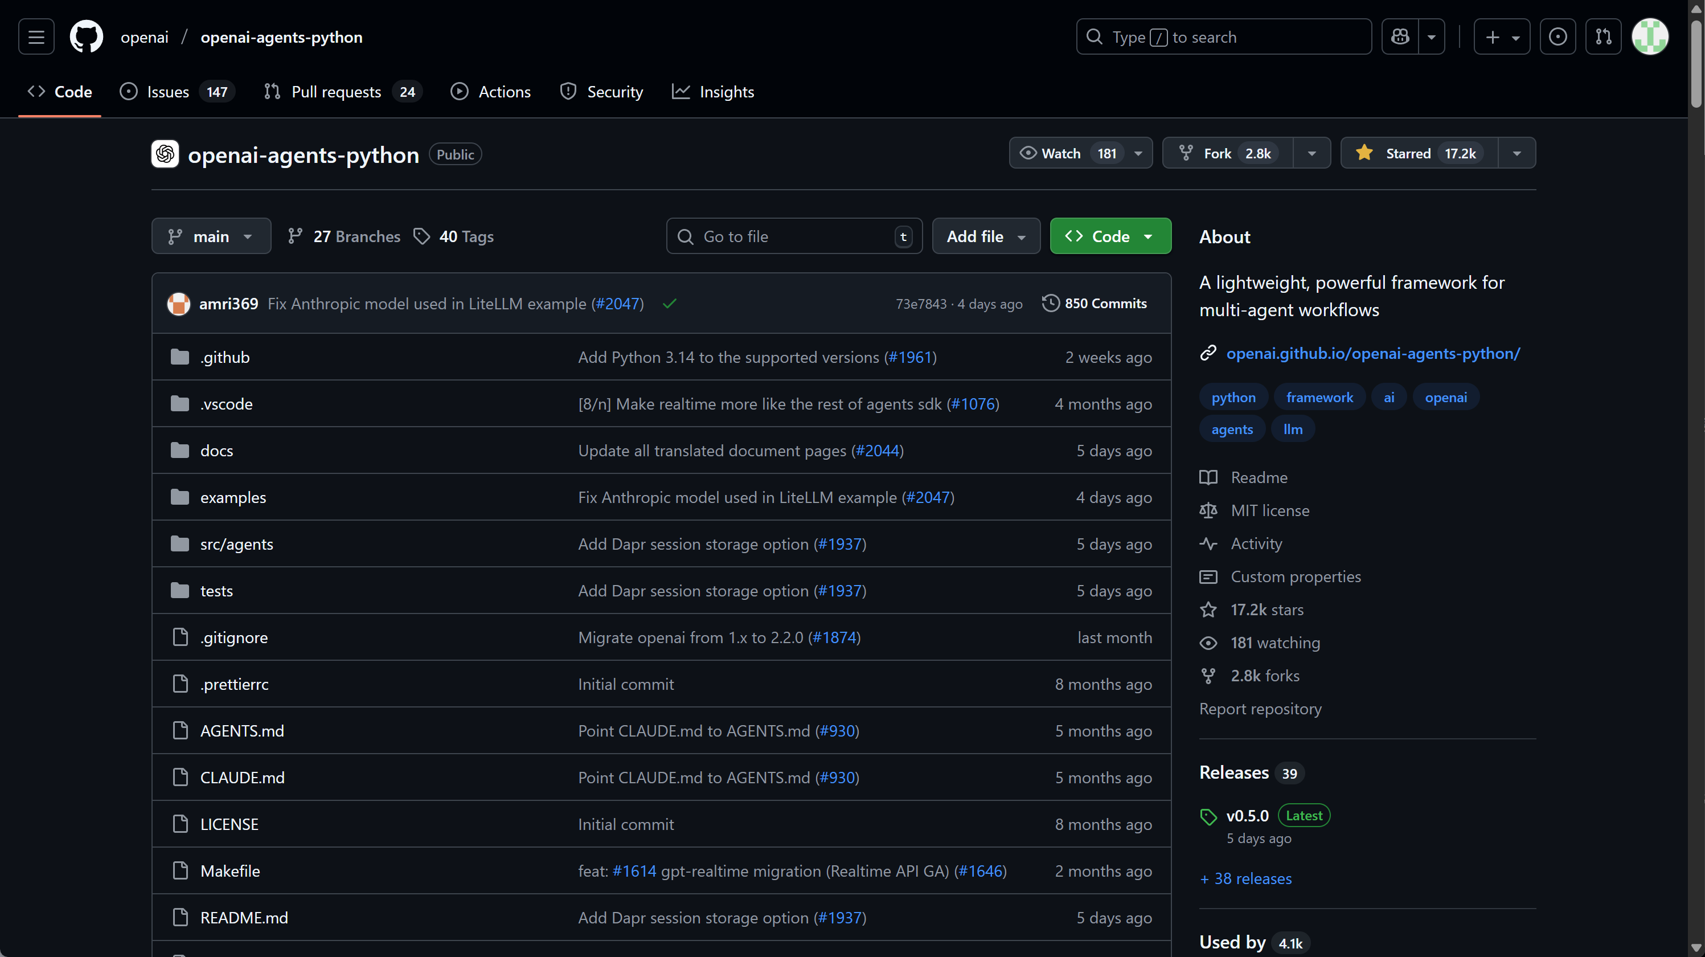Open the AGENTS.md file

pyautogui.click(x=242, y=731)
